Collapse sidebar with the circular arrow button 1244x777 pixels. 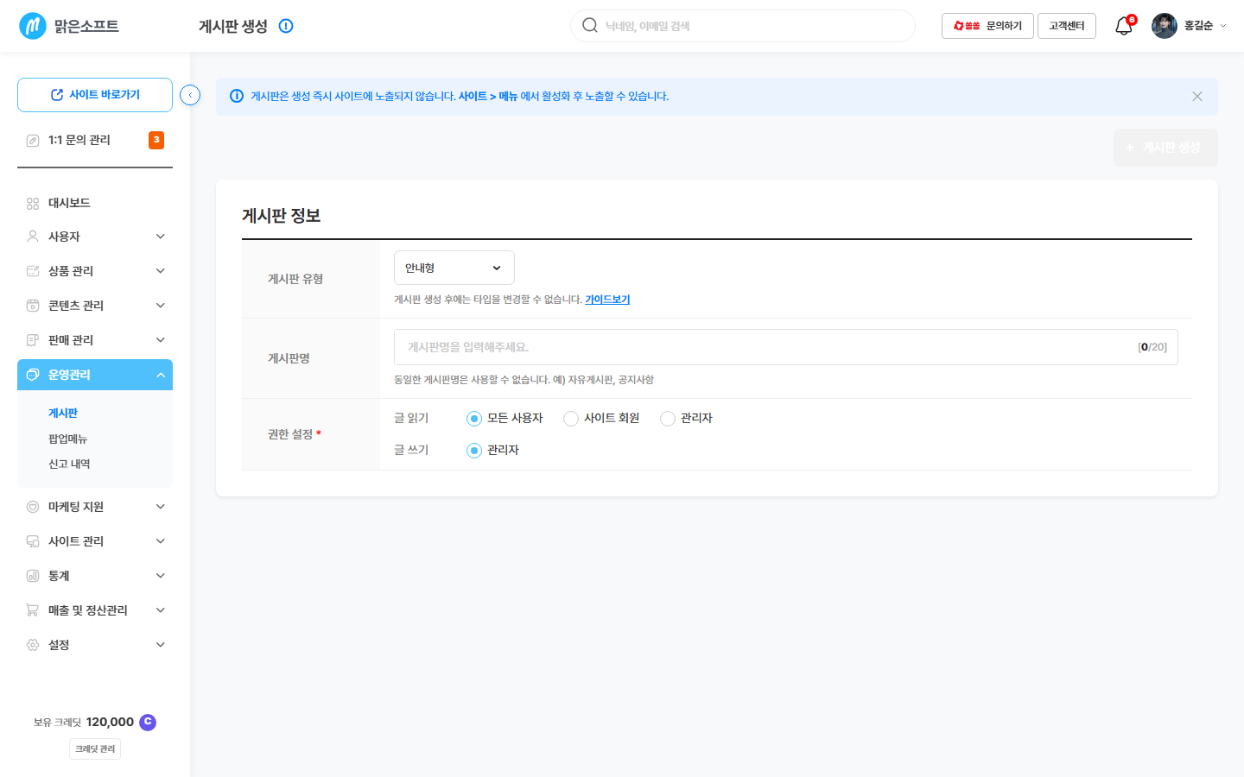click(x=190, y=95)
